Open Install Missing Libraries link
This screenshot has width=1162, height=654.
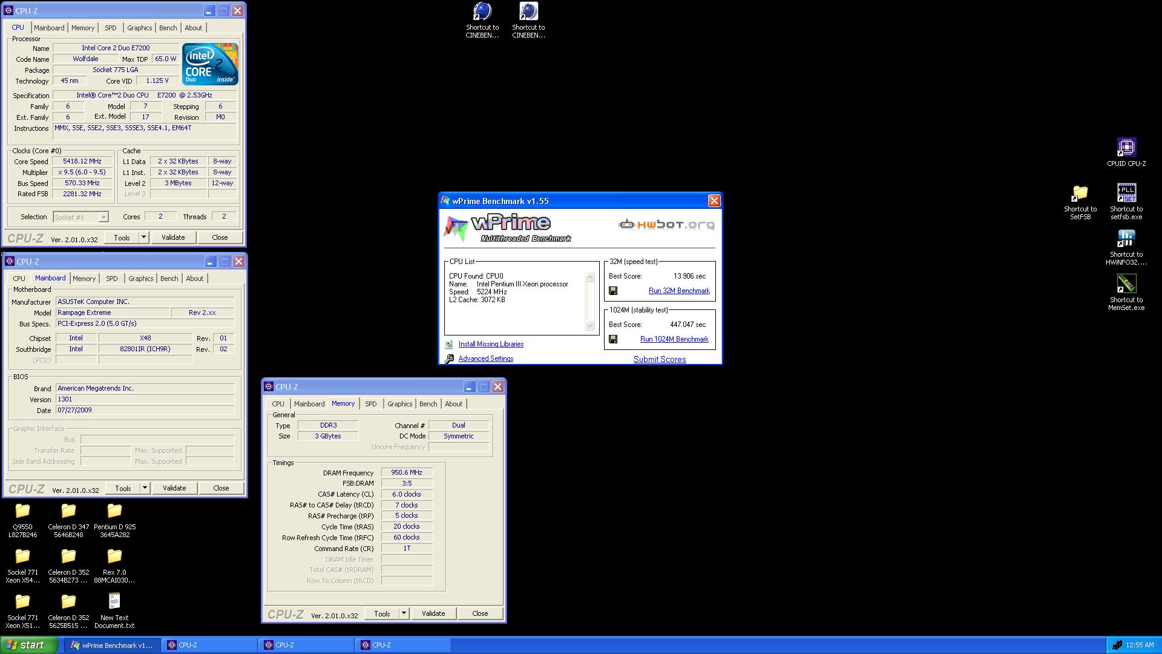pyautogui.click(x=491, y=344)
